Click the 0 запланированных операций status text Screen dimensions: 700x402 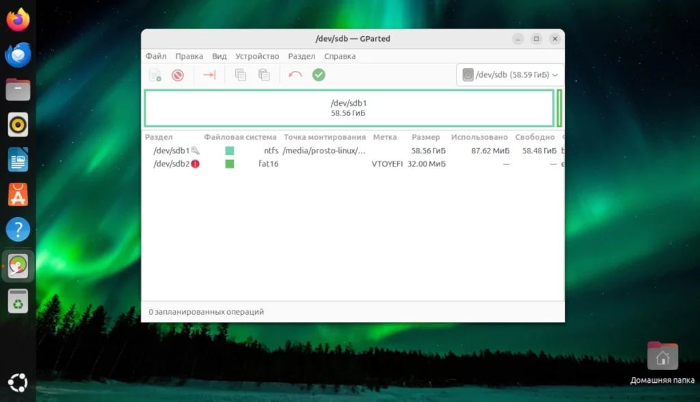206,312
